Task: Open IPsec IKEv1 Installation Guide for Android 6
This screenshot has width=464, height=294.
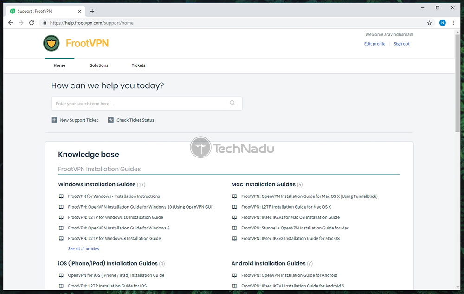Action: [x=293, y=286]
